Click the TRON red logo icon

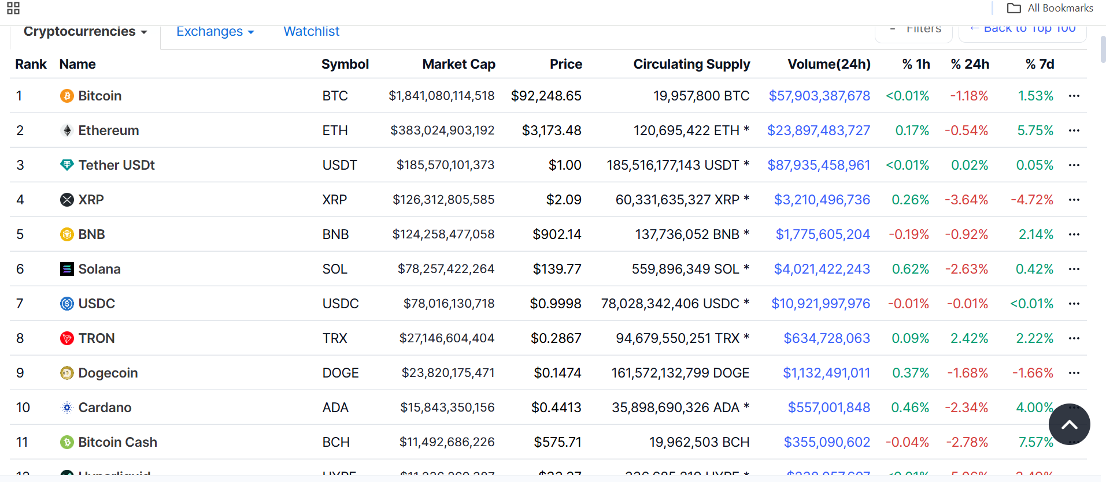pos(67,338)
